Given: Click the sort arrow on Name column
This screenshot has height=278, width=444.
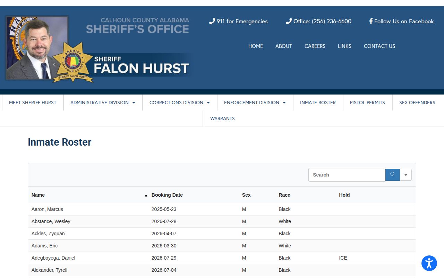Looking at the screenshot, I should click(x=146, y=196).
